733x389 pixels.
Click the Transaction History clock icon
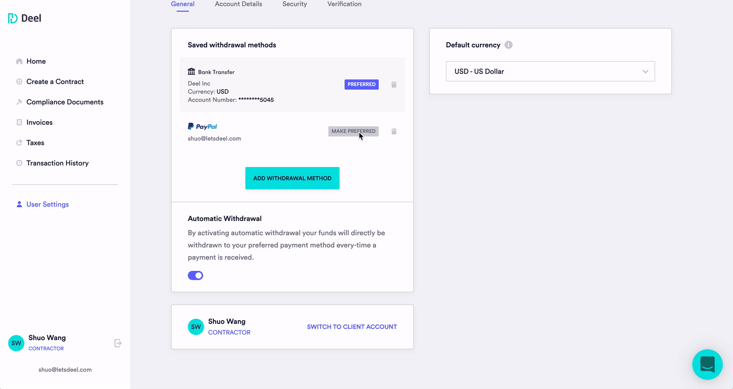(x=19, y=163)
